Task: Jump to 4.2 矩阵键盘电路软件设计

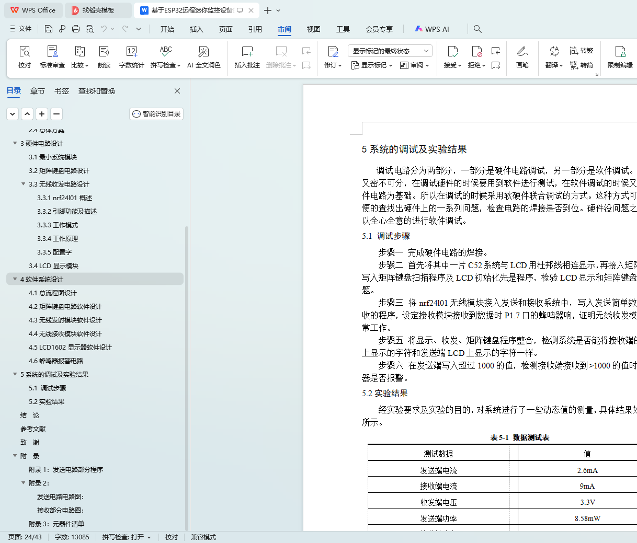Action: pos(65,306)
